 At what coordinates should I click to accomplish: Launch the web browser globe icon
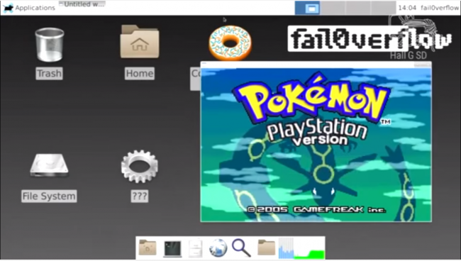tap(218, 248)
